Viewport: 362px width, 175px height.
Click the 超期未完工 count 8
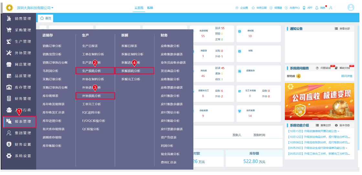(203, 96)
